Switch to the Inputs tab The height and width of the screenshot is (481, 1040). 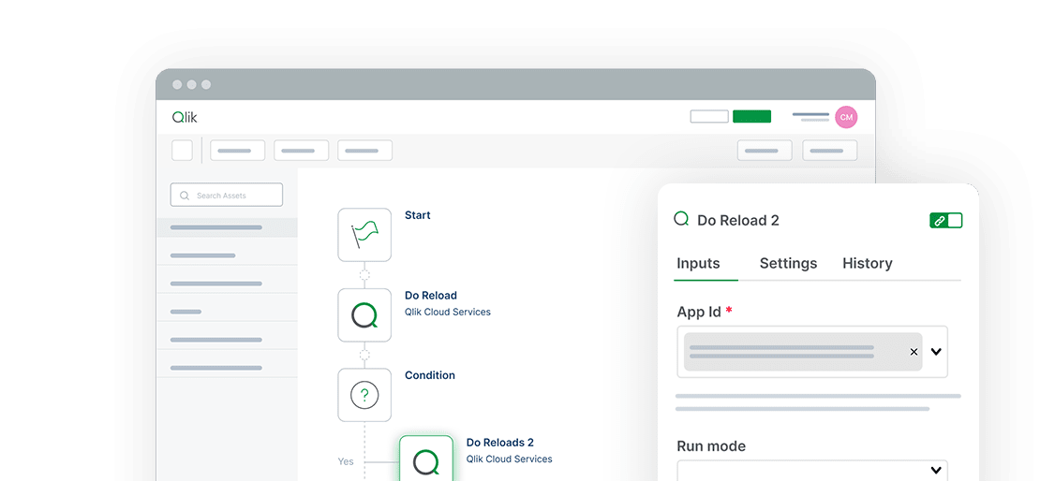point(698,263)
